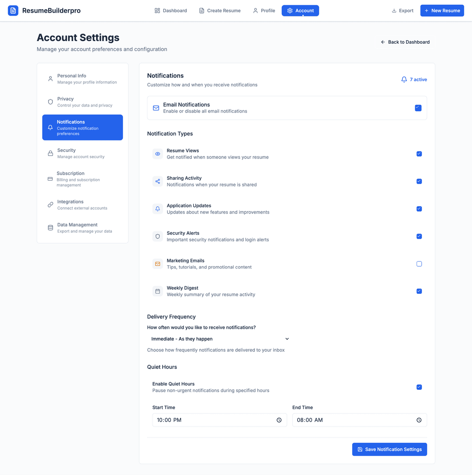Click the Application Updates bell icon
The height and width of the screenshot is (475, 472).
pyautogui.click(x=157, y=209)
